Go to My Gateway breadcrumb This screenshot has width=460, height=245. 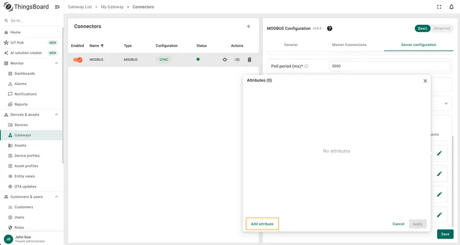(112, 7)
